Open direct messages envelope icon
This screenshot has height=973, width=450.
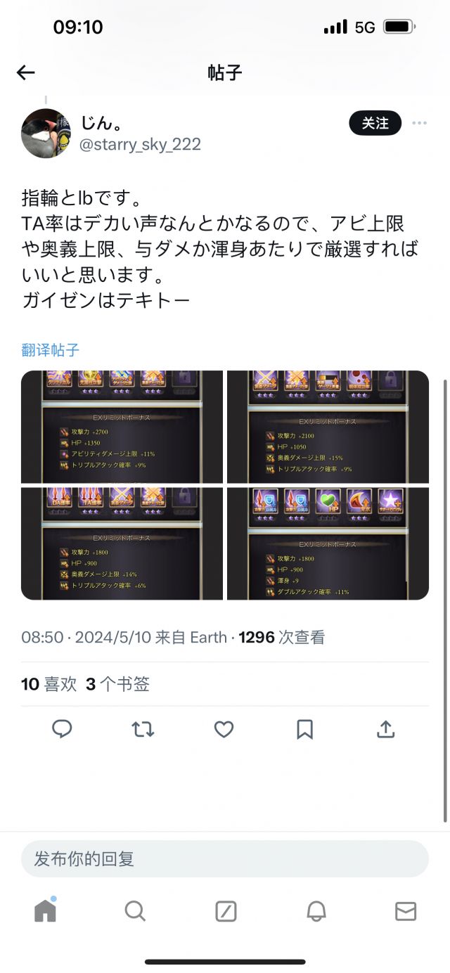(x=406, y=912)
